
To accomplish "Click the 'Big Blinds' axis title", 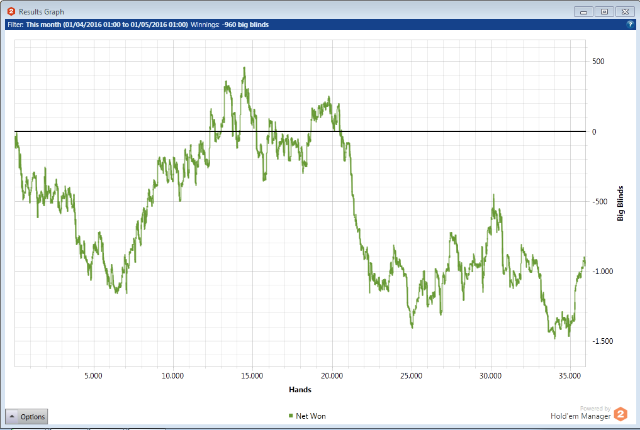I will [x=620, y=204].
